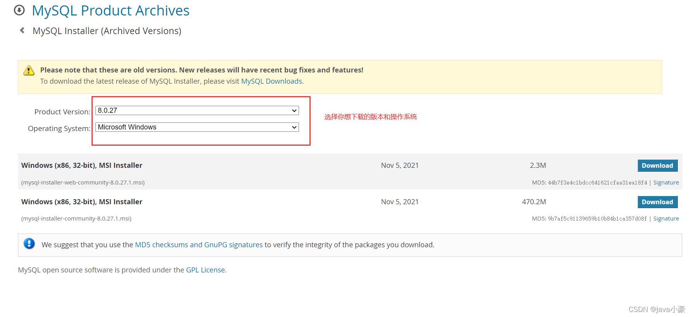Click the download circle icon beside MySQL Product Archives

click(19, 10)
